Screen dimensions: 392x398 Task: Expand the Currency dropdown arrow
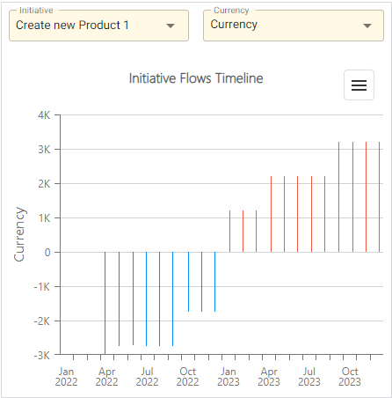click(x=367, y=26)
